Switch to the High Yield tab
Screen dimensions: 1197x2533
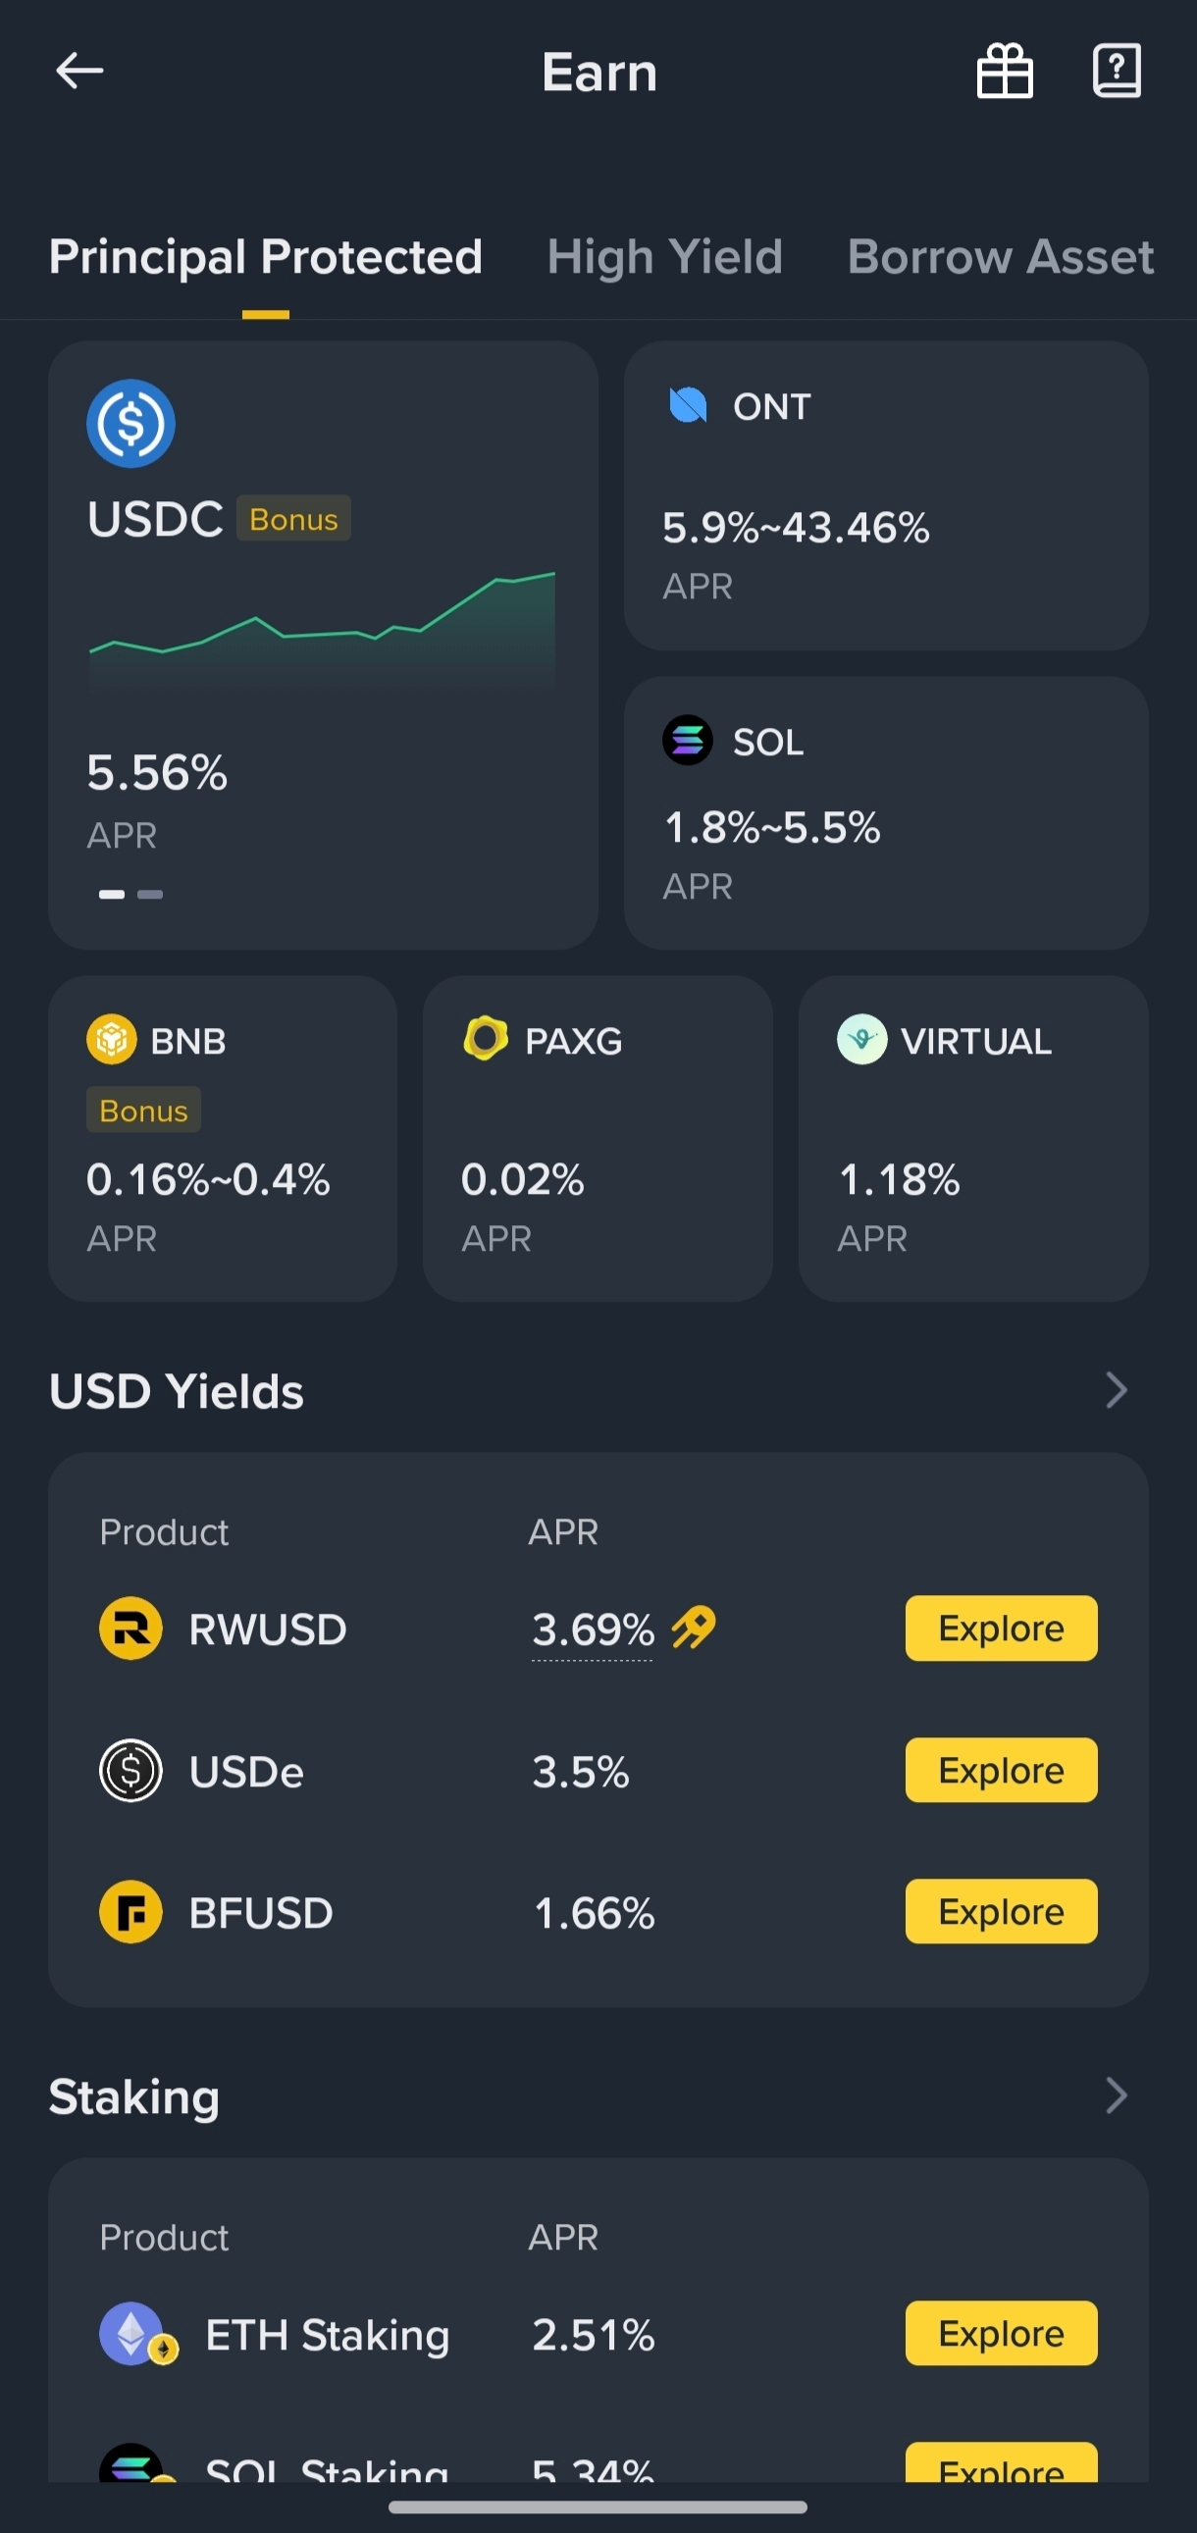point(664,257)
